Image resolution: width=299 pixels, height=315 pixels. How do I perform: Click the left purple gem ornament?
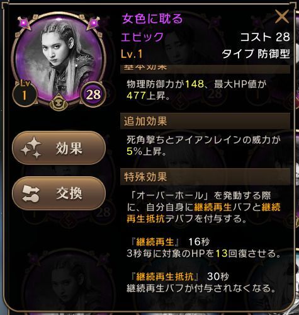25,23
